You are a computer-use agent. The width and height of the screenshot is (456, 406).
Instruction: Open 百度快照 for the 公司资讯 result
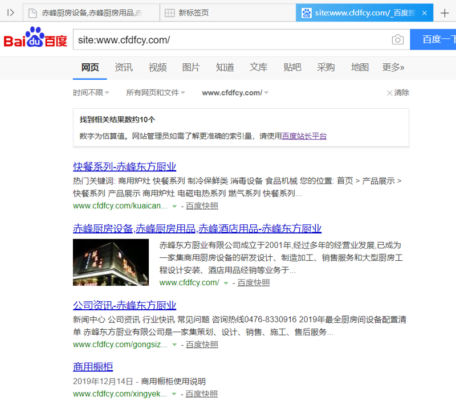coord(202,345)
